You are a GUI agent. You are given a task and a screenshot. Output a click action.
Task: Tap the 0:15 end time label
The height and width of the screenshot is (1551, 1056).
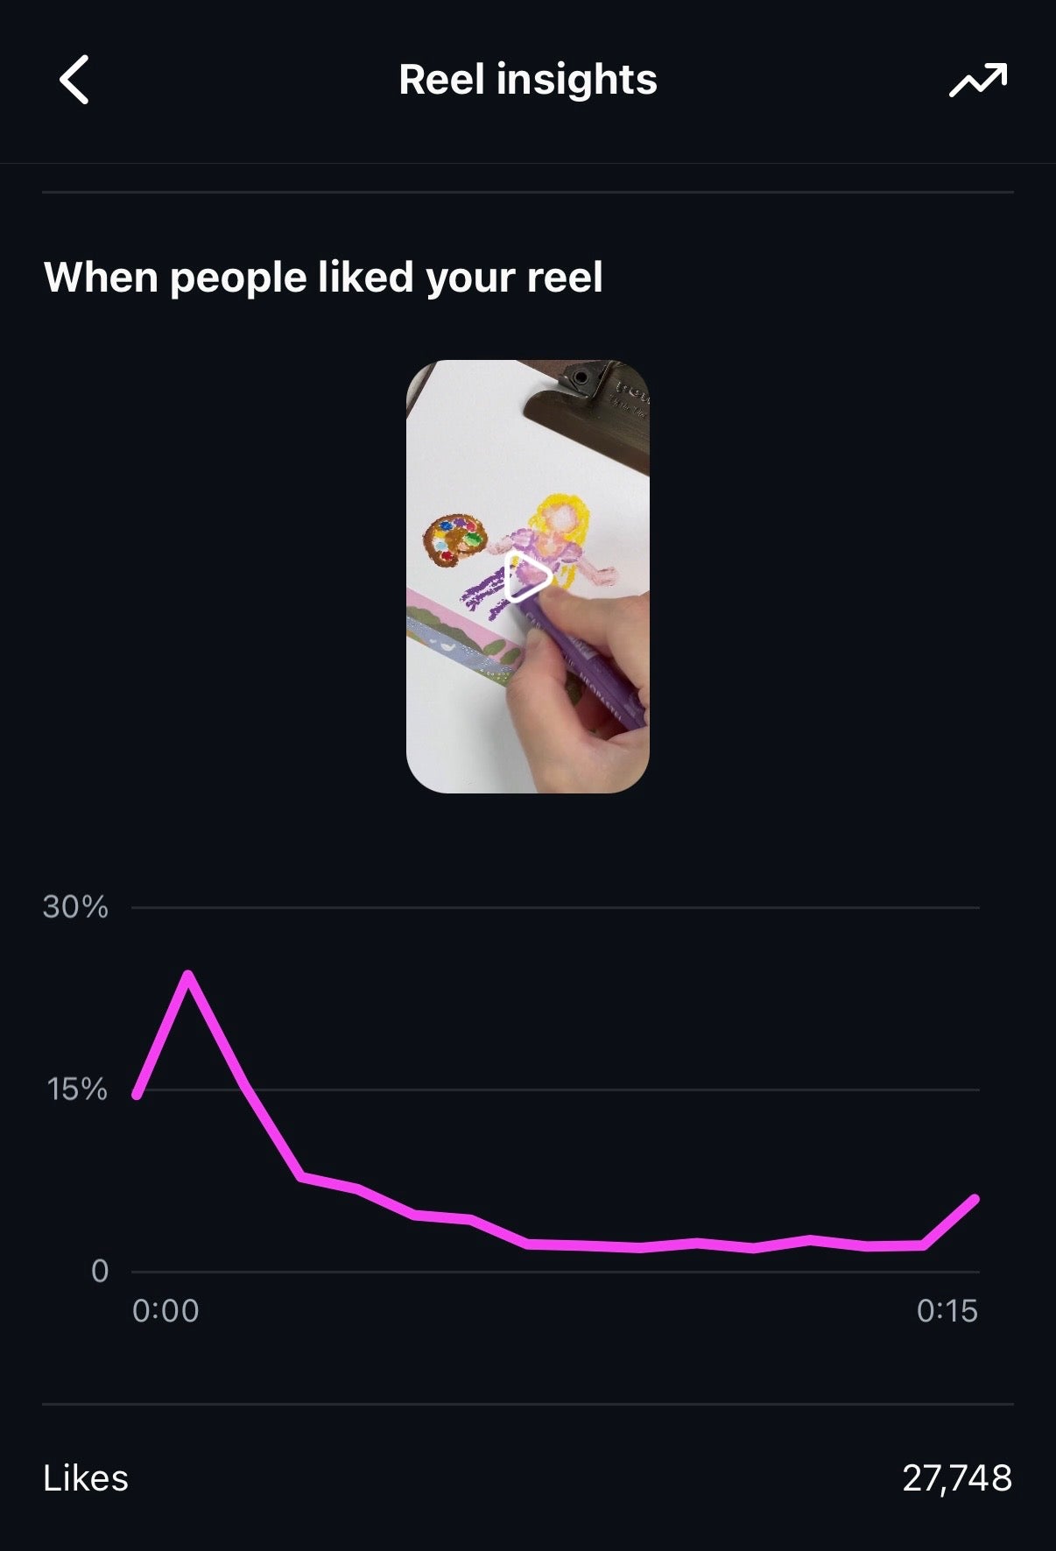pos(947,1311)
